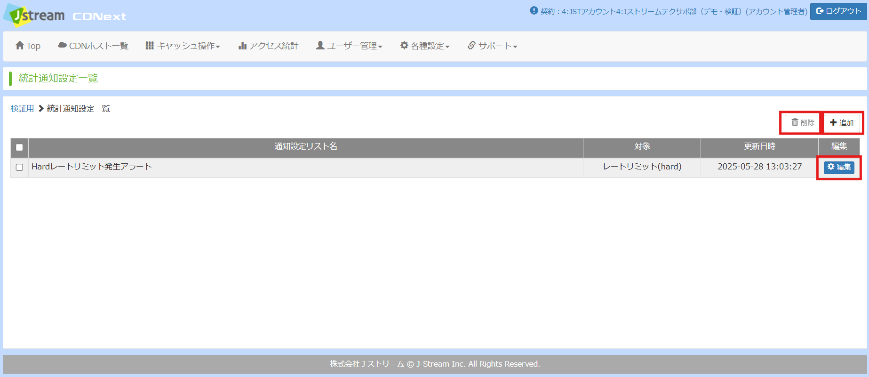The image size is (869, 377).
Task: Click the 編集 column header
Action: (x=839, y=147)
